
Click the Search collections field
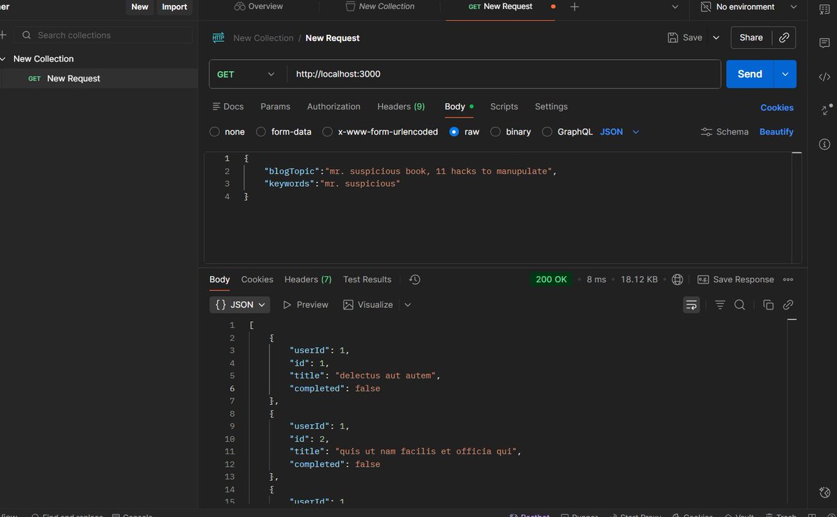[104, 35]
